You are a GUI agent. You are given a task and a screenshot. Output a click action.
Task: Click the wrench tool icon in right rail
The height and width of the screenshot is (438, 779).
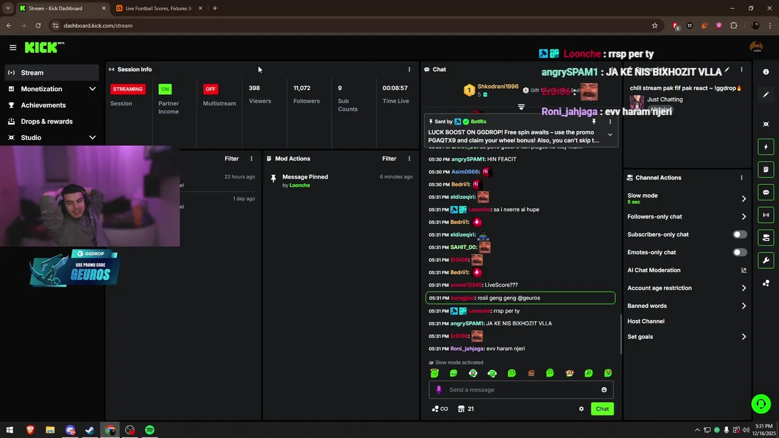coord(766,260)
